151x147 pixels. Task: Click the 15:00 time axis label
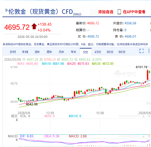point(100,113)
